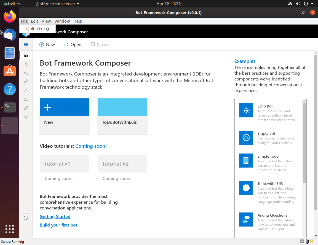318x245 pixels.
Task: Select the Todo with LUIS brain icon
Action: click(x=246, y=188)
